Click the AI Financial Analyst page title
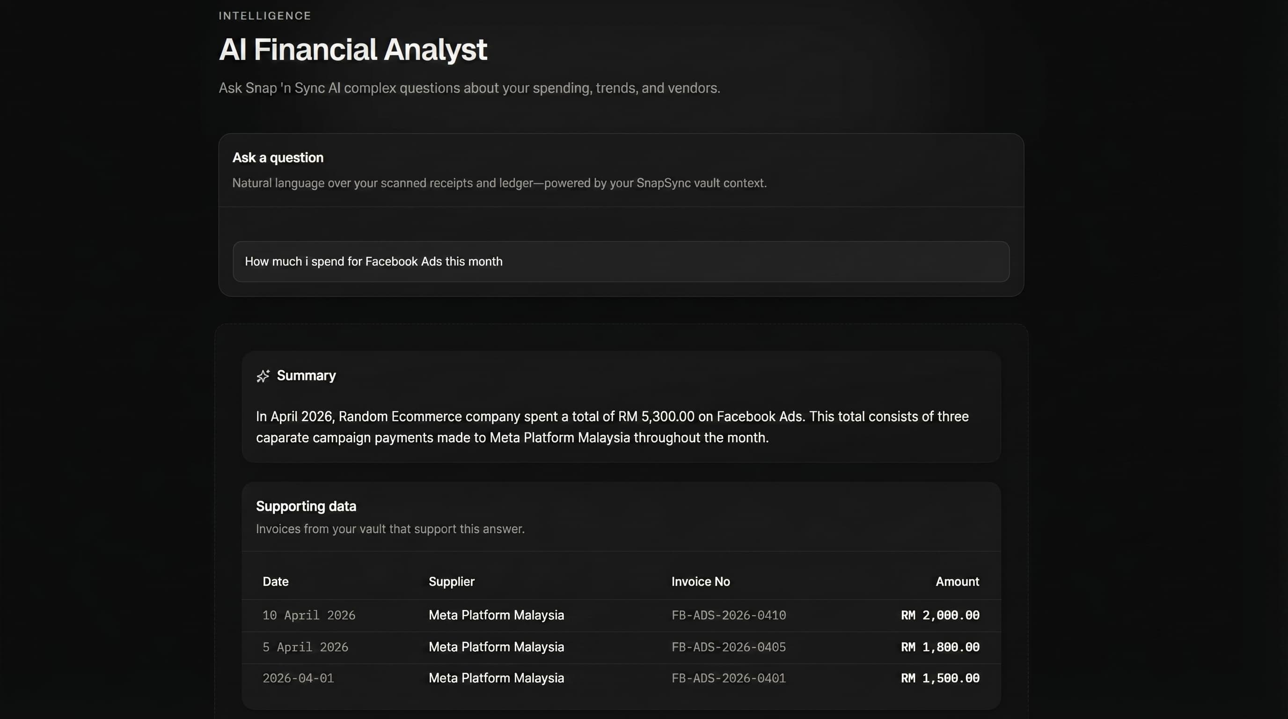Screen dimensions: 1288x719 [x=353, y=49]
